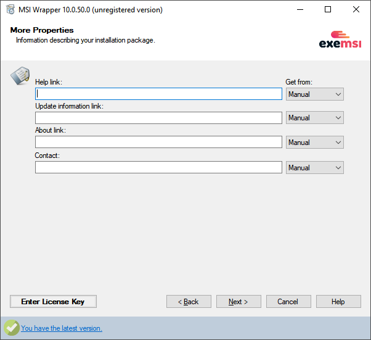The height and width of the screenshot is (340, 371).
Task: Click the 'More Properties' heading
Action: 42,30
